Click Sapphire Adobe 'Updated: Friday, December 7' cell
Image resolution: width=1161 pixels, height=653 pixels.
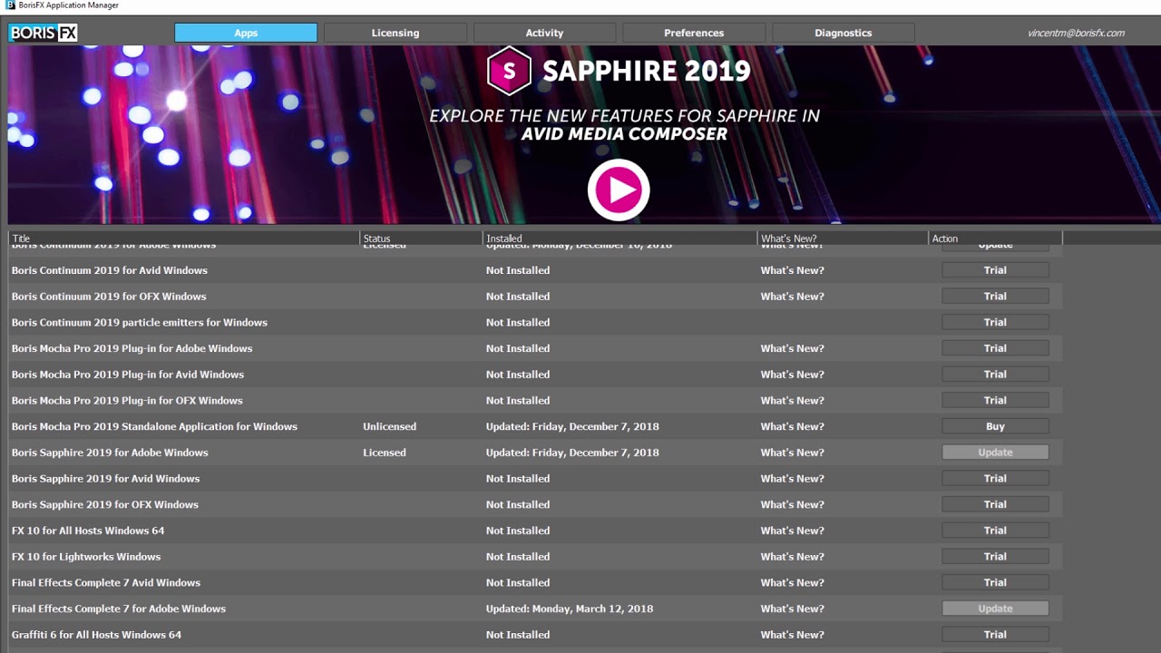click(572, 453)
